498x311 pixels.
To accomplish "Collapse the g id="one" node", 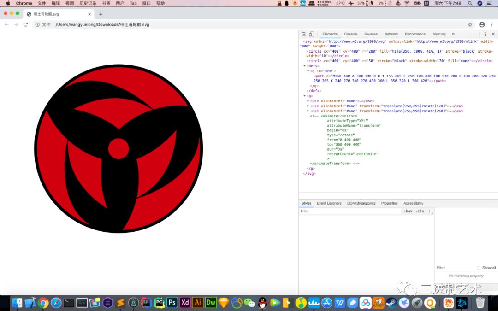I will [x=308, y=71].
